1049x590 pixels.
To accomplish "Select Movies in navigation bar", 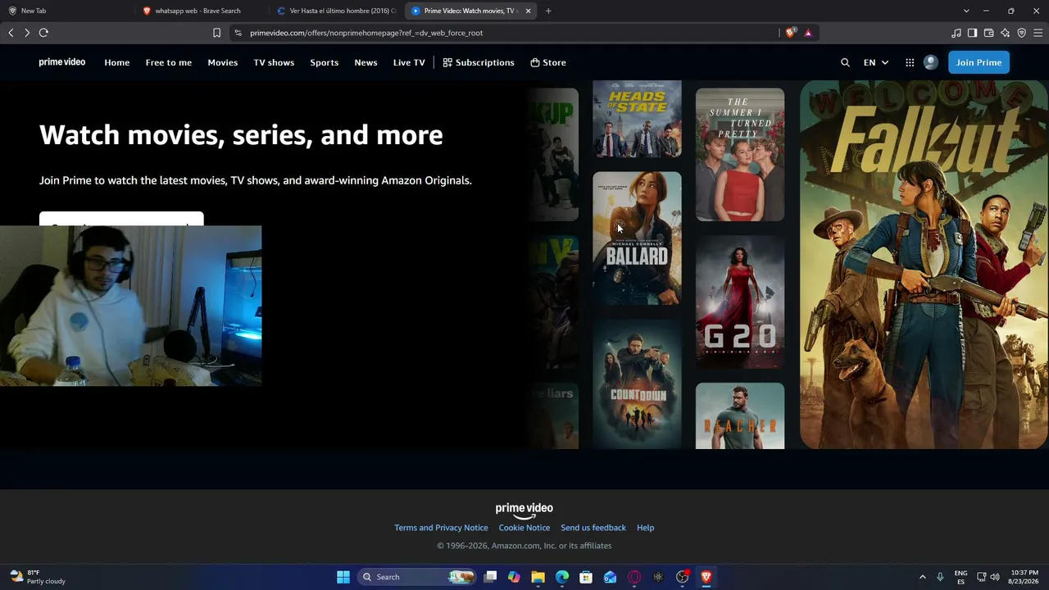I will pos(223,62).
